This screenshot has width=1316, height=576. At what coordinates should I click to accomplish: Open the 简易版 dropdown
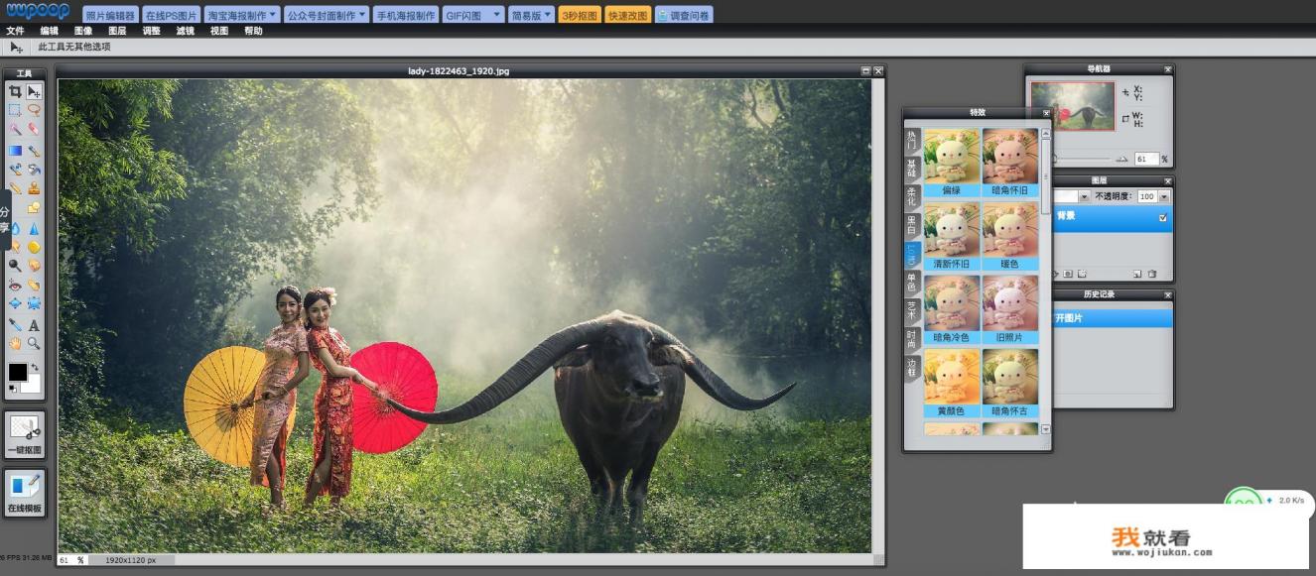click(532, 15)
